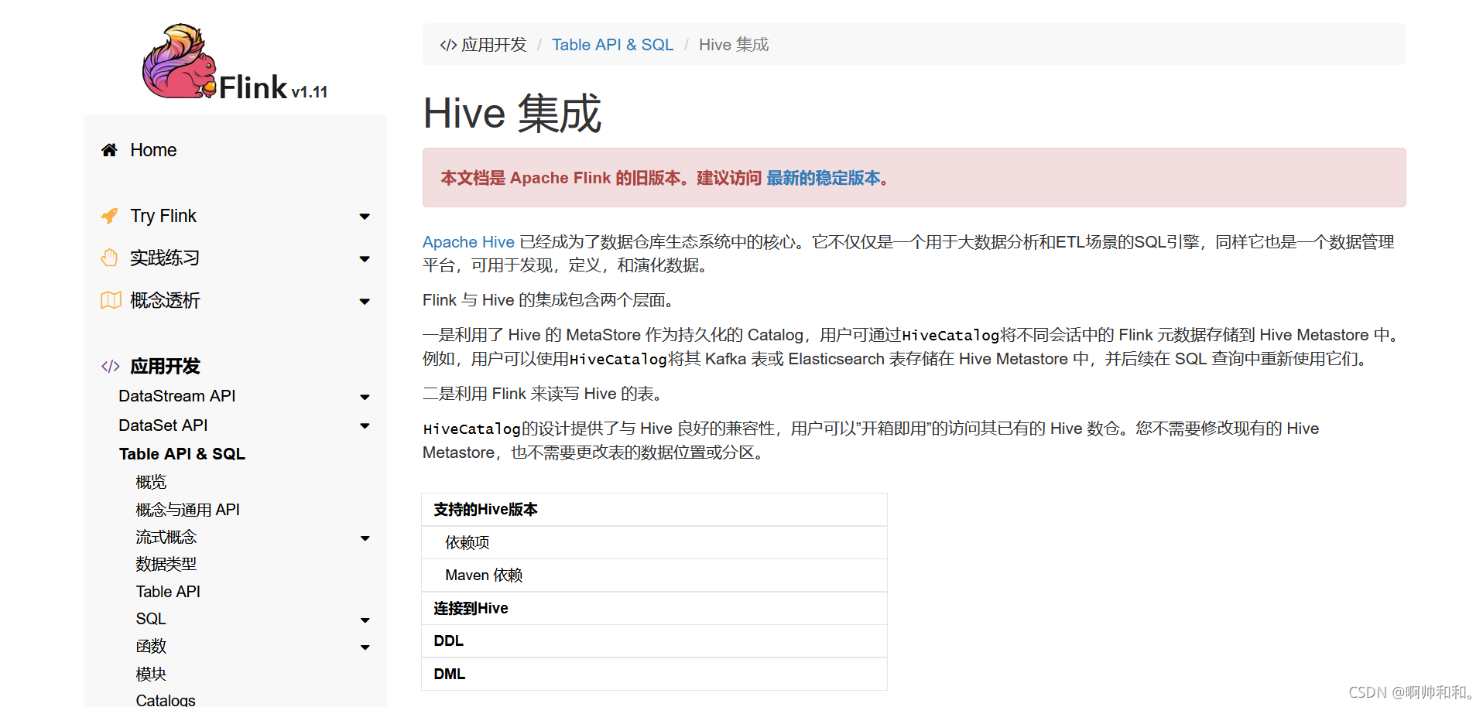This screenshot has height=707, width=1483.
Task: Expand the 实践练习 menu arrow
Action: click(365, 259)
